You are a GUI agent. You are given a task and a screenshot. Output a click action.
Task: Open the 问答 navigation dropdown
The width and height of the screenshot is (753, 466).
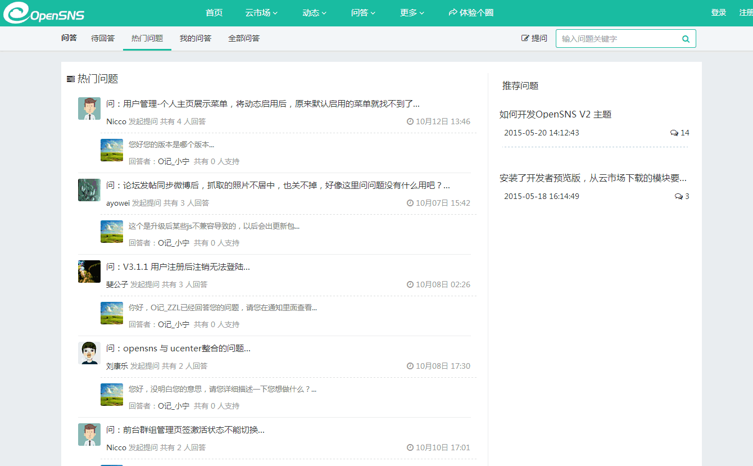(x=363, y=13)
